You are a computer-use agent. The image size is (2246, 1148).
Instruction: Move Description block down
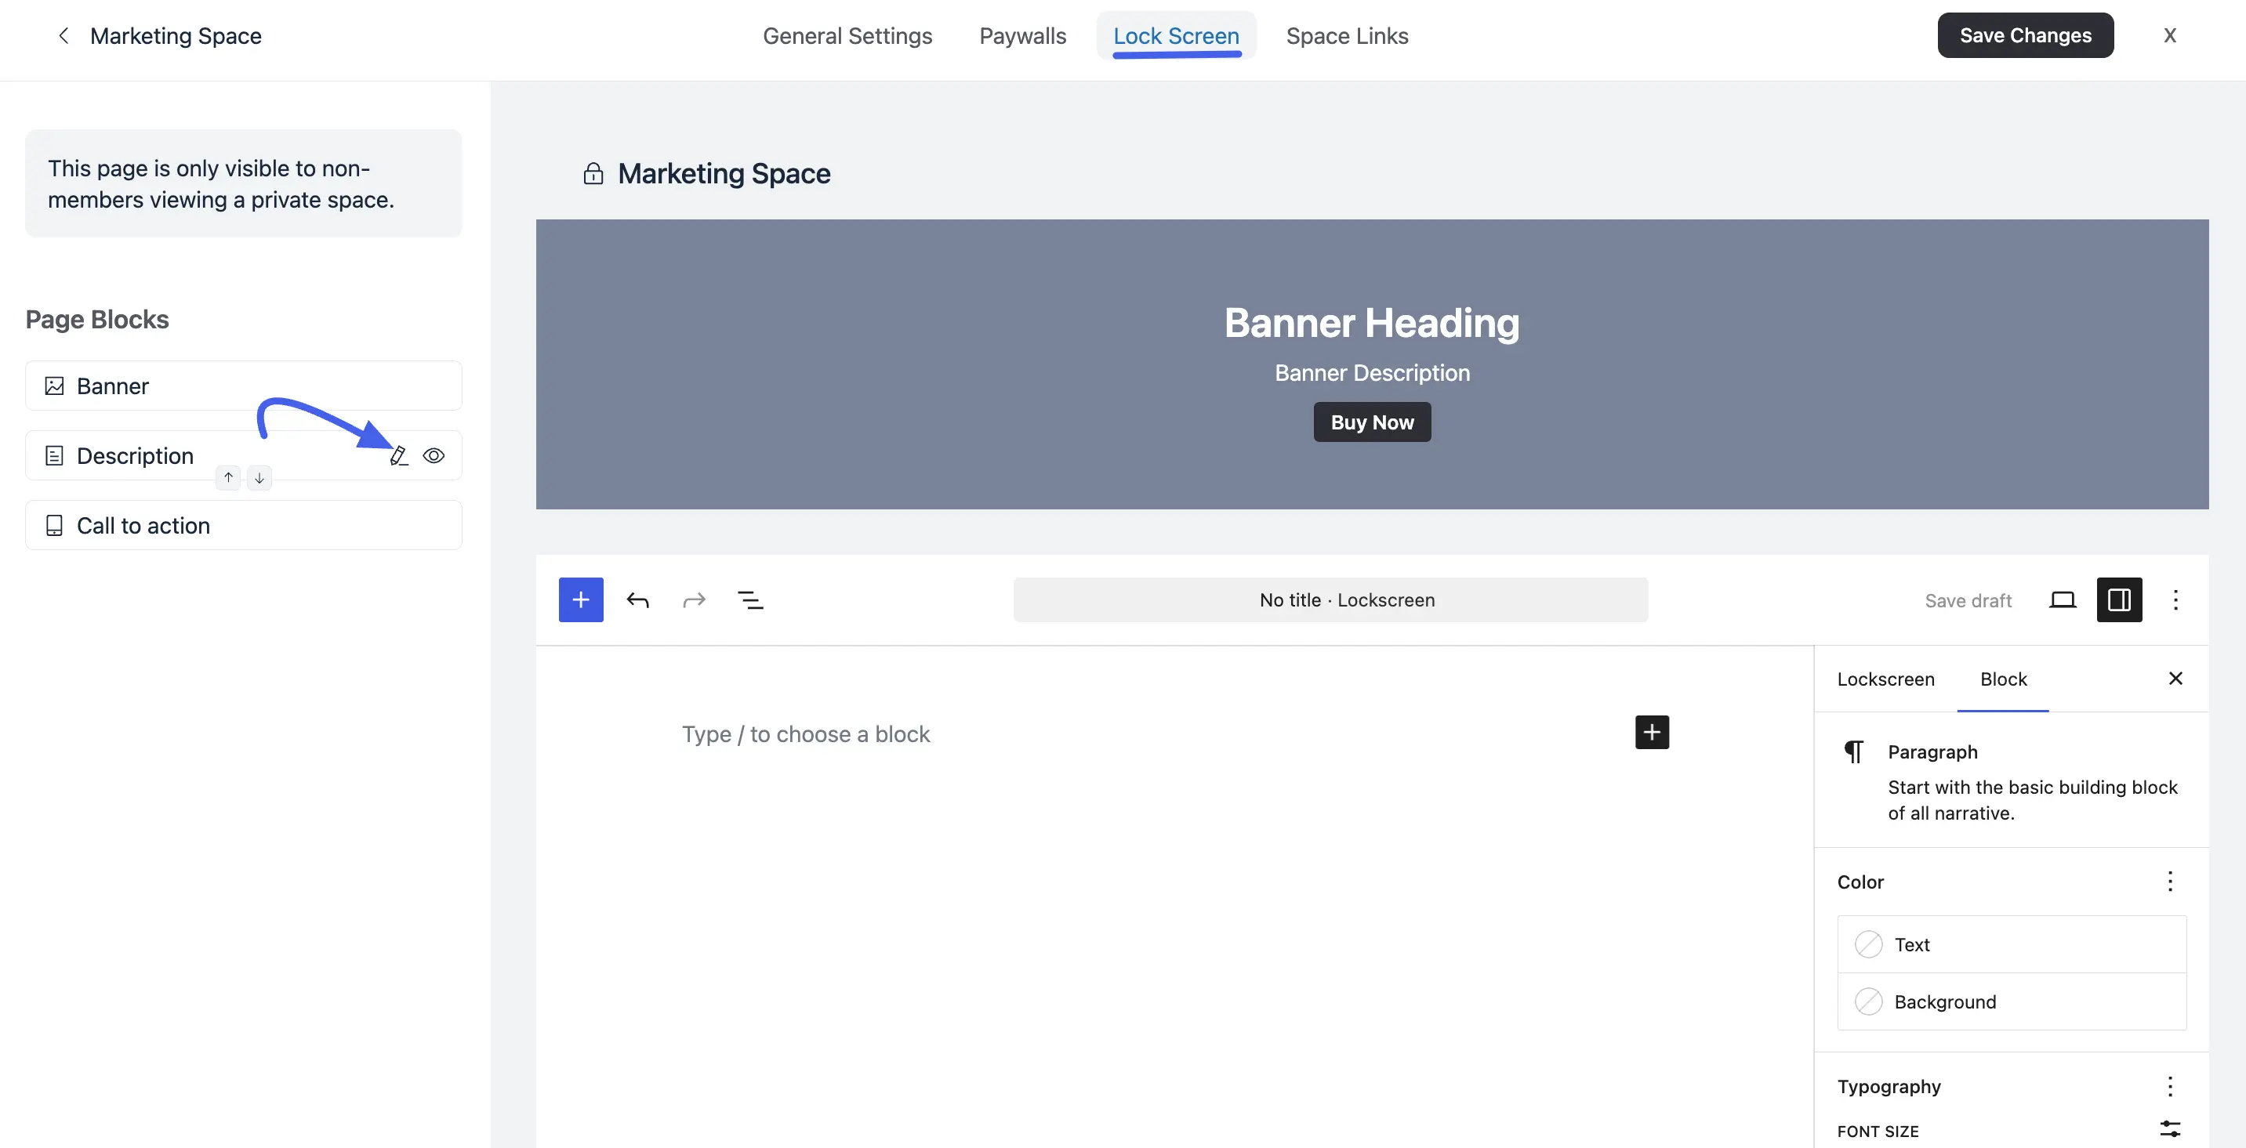(259, 478)
